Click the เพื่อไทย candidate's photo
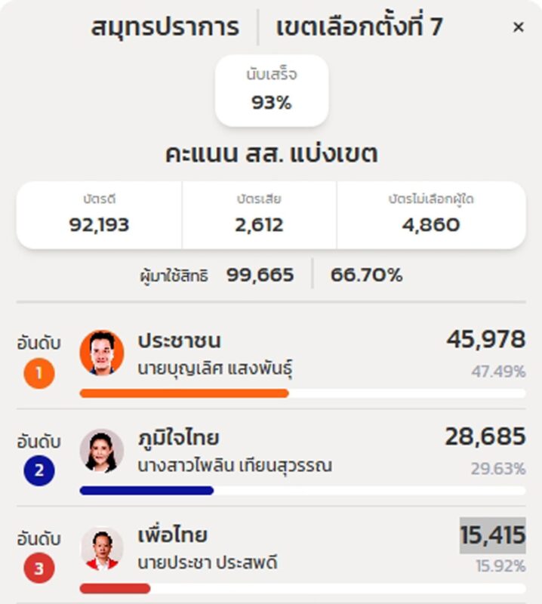Image resolution: width=542 pixels, height=604 pixels. (102, 548)
